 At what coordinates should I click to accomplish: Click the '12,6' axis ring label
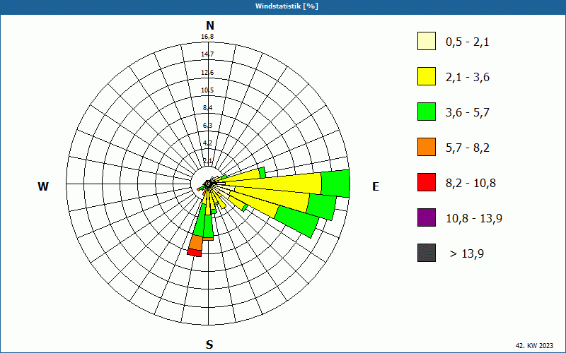tap(207, 73)
